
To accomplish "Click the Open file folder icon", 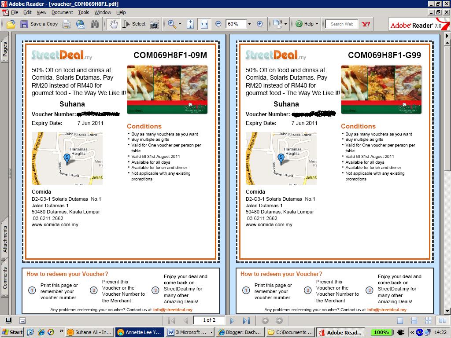I will tap(11, 24).
